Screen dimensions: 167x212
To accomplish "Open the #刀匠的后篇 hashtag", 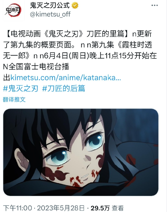I will point(64,89).
